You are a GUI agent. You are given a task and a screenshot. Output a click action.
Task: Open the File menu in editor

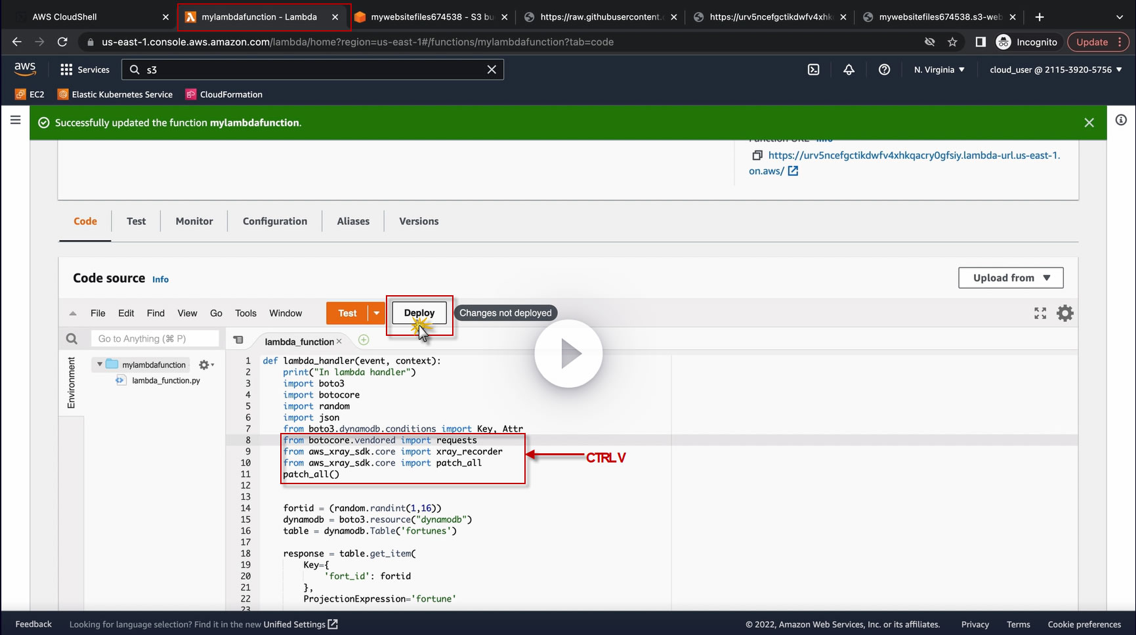[98, 313]
